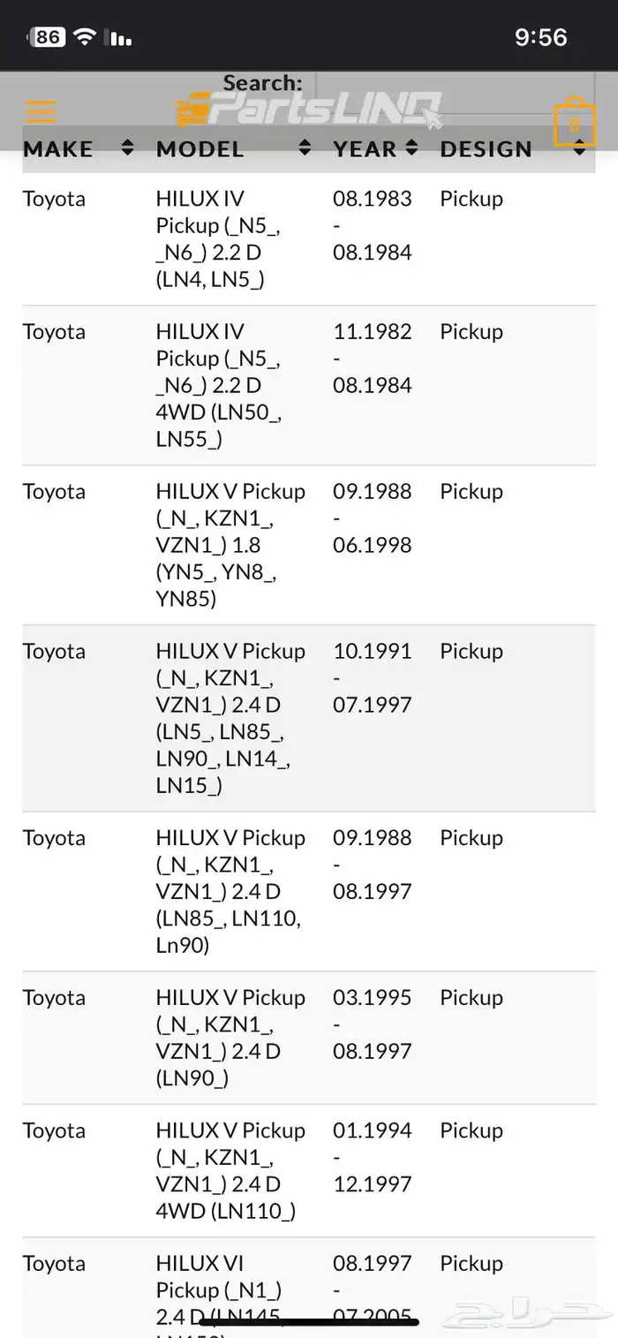Select the HILUX V 2.4 D LN15_ row
Image resolution: width=618 pixels, height=1338 pixels.
(309, 719)
